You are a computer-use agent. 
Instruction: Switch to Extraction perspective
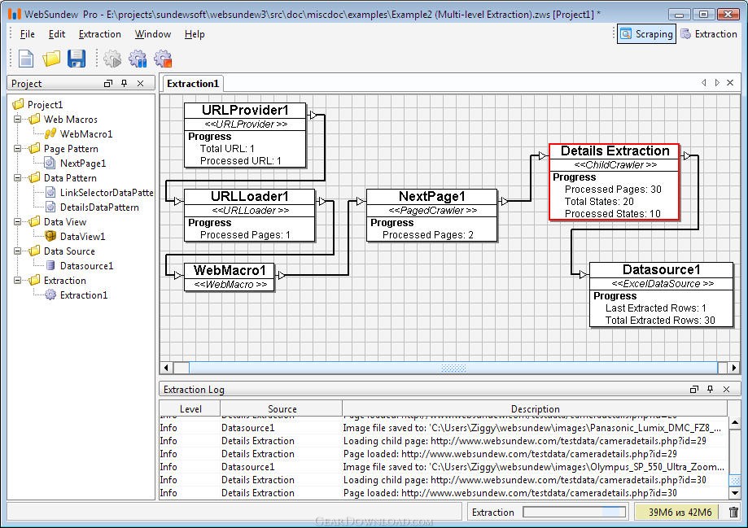click(x=709, y=34)
